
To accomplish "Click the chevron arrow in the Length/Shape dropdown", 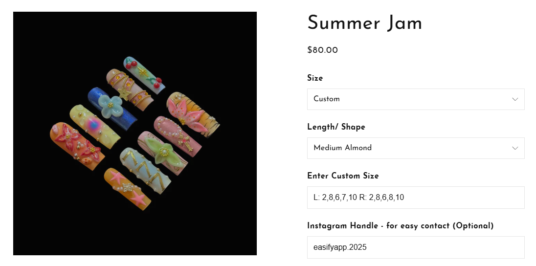I will [514, 148].
